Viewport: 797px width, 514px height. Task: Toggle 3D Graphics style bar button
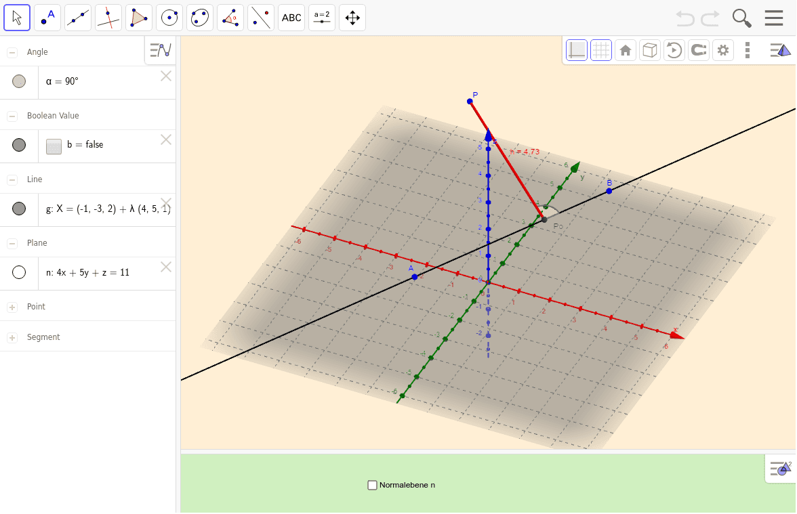780,50
